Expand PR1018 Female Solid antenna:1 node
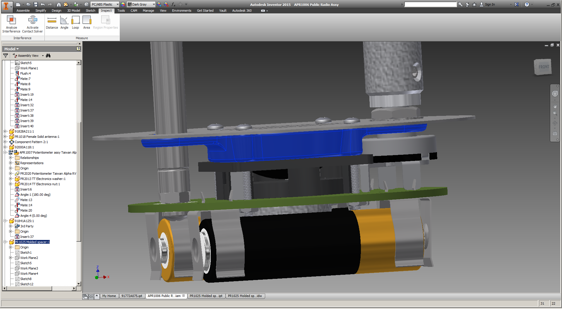This screenshot has width=562, height=309. tap(5, 137)
